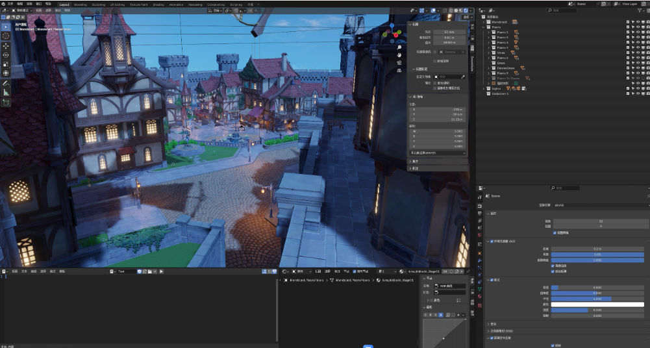Open the Edit menu in the top bar
This screenshot has height=348, width=650.
click(x=19, y=4)
